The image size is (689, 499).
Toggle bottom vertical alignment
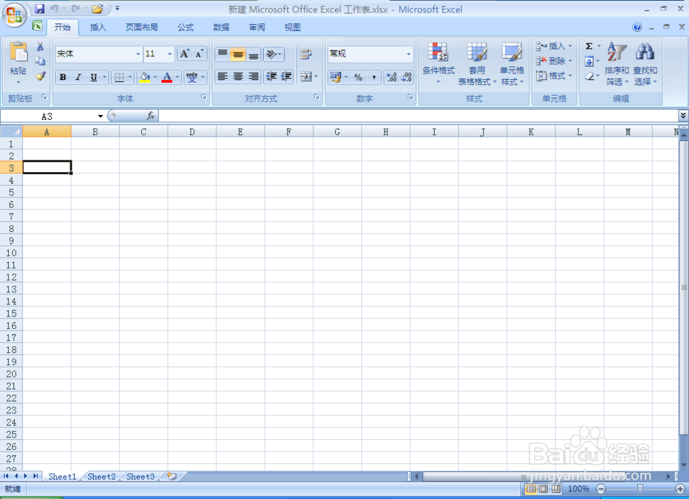253,54
